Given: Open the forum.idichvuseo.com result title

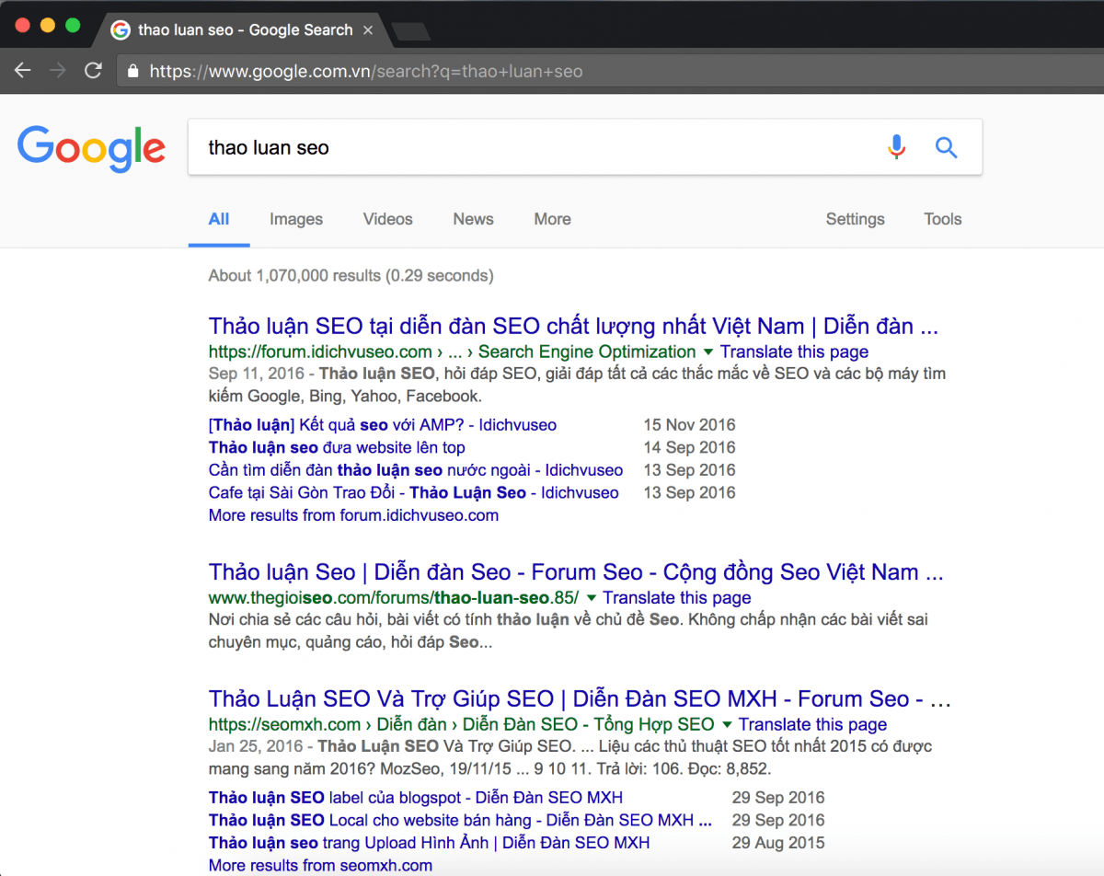Looking at the screenshot, I should (573, 326).
